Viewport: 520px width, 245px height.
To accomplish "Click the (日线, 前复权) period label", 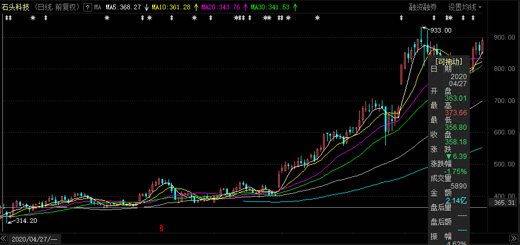I will 57,7.
